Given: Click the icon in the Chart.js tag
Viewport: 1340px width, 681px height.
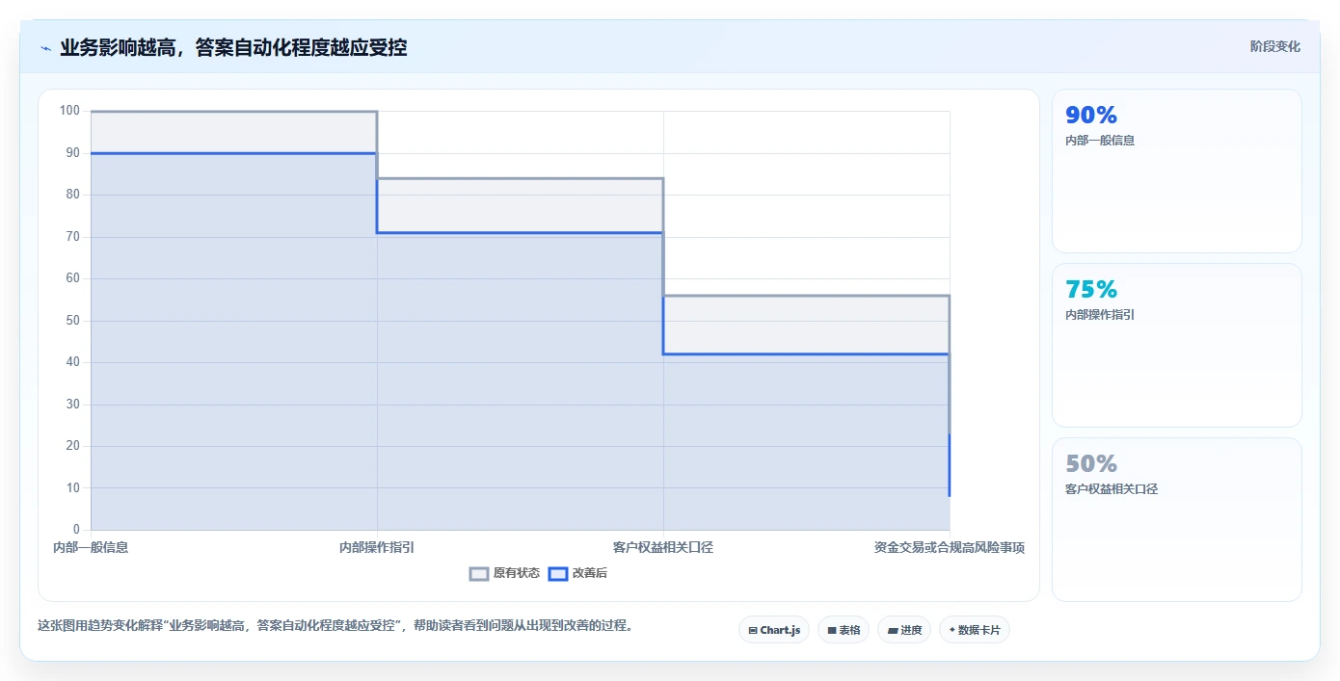Looking at the screenshot, I should pyautogui.click(x=753, y=630).
